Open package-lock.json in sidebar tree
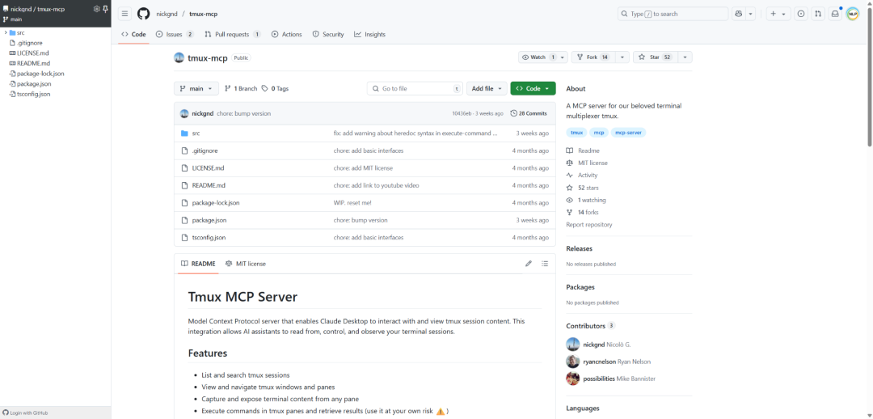The image size is (873, 419). pyautogui.click(x=40, y=74)
